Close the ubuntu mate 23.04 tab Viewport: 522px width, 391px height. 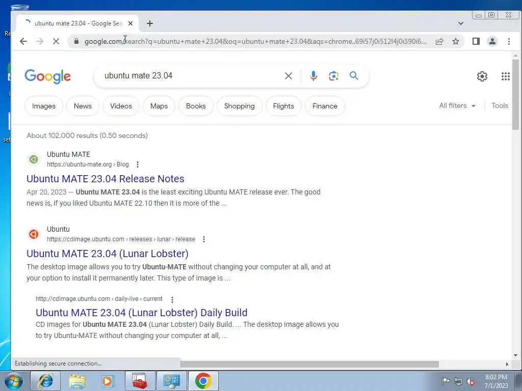coord(130,23)
